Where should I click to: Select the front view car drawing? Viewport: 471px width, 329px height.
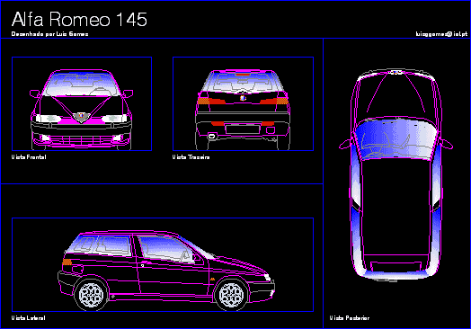tap(82, 110)
